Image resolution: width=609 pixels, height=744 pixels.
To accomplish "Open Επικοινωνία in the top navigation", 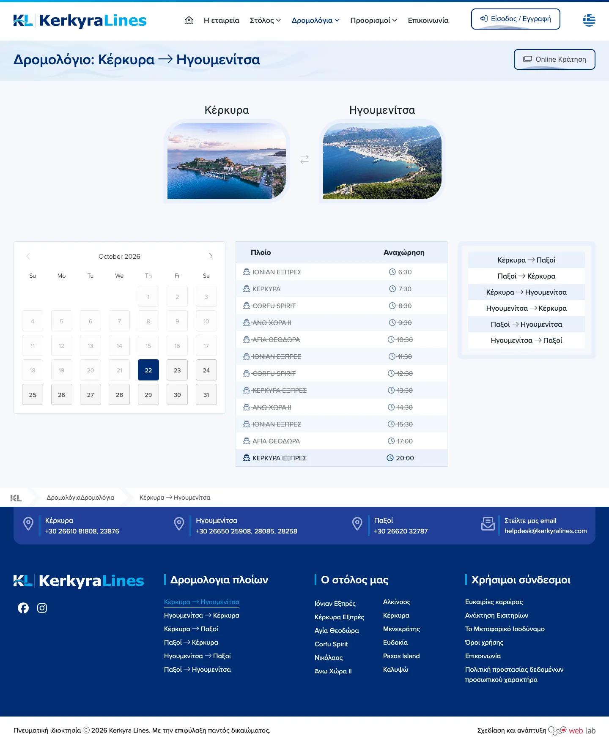I will tap(428, 20).
